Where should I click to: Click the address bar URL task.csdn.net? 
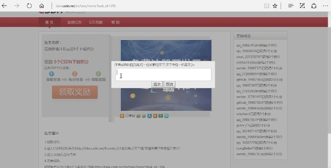86,6
